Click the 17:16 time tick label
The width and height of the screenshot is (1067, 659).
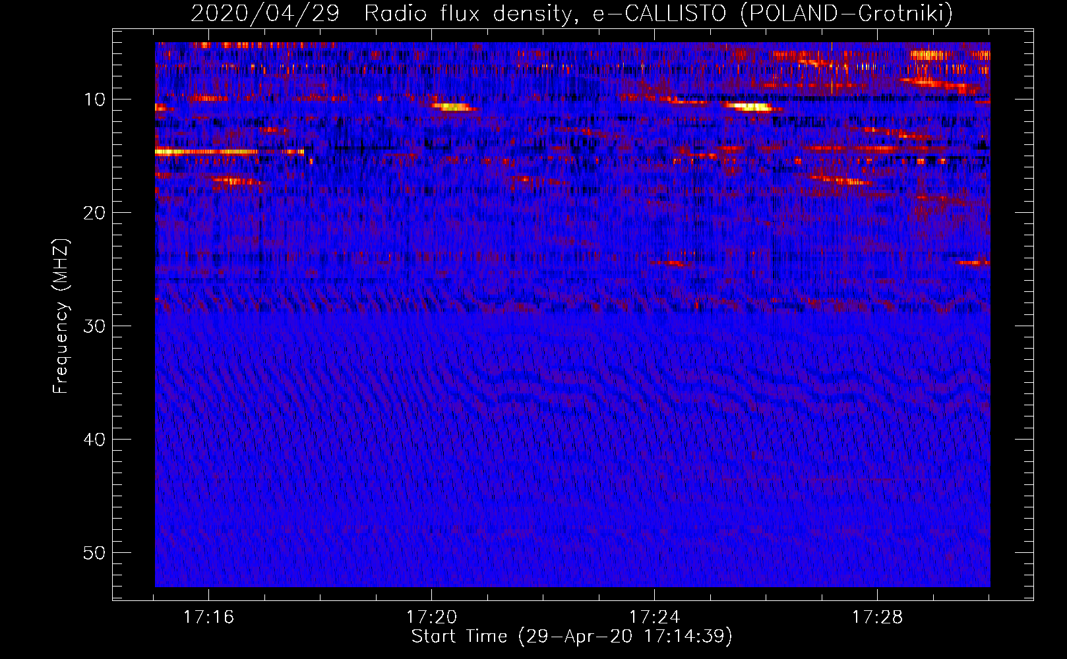(x=208, y=617)
